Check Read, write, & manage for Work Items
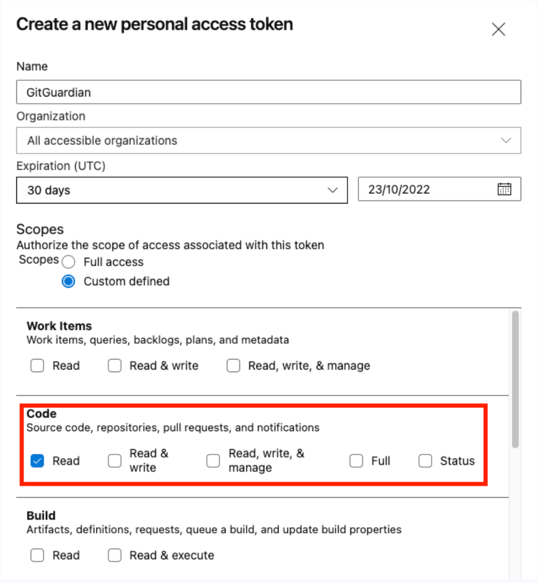 click(x=233, y=365)
